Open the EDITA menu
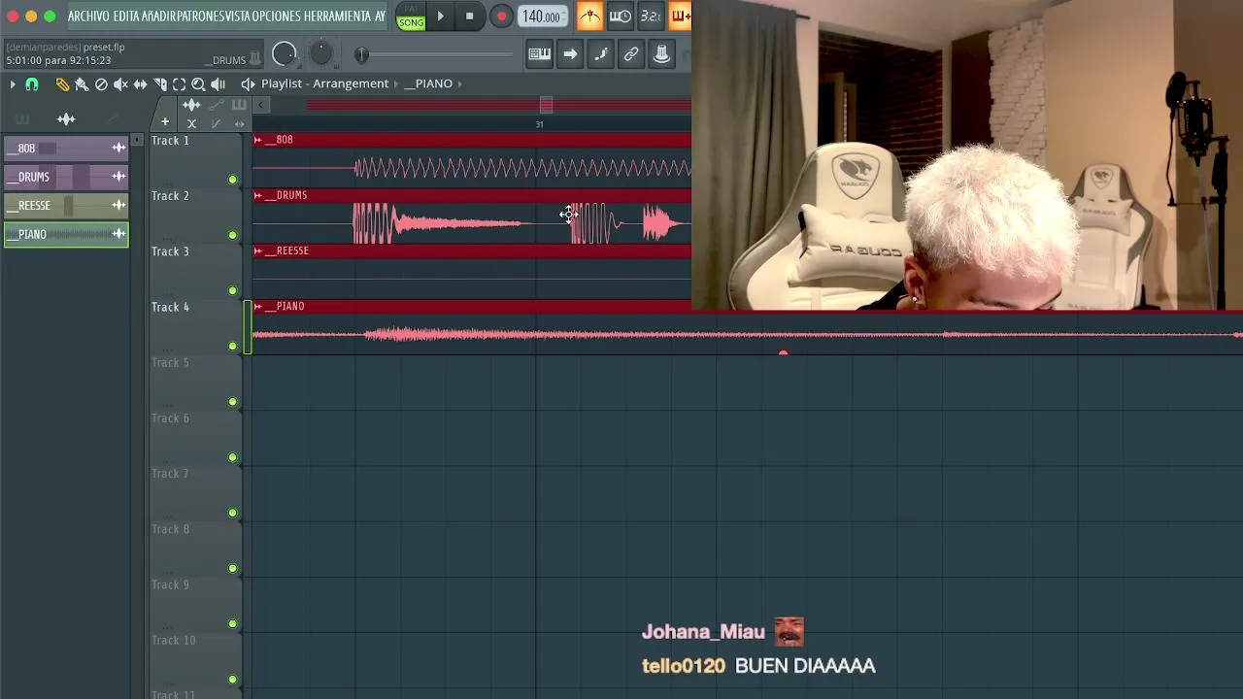This screenshot has width=1243, height=699. (x=126, y=17)
